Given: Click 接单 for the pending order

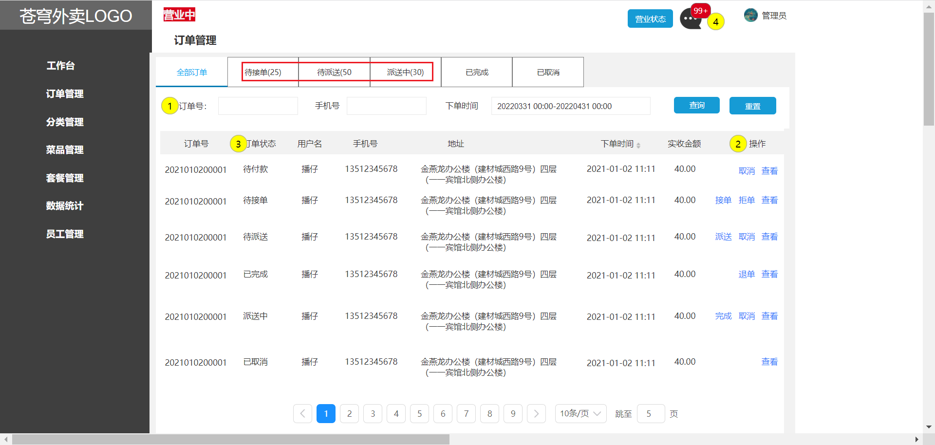Looking at the screenshot, I should [723, 200].
